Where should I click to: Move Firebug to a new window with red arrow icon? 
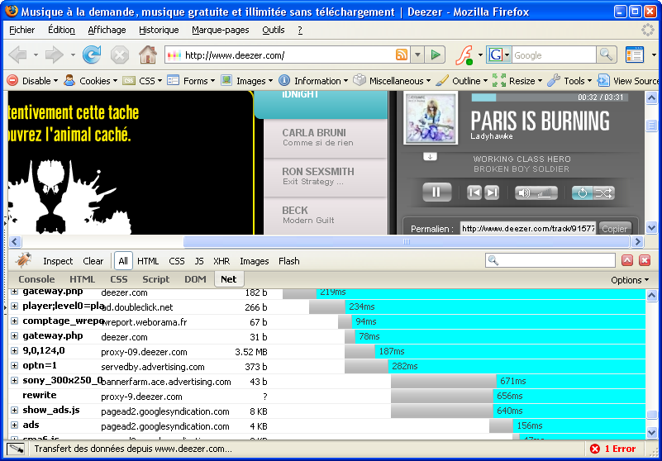[627, 260]
